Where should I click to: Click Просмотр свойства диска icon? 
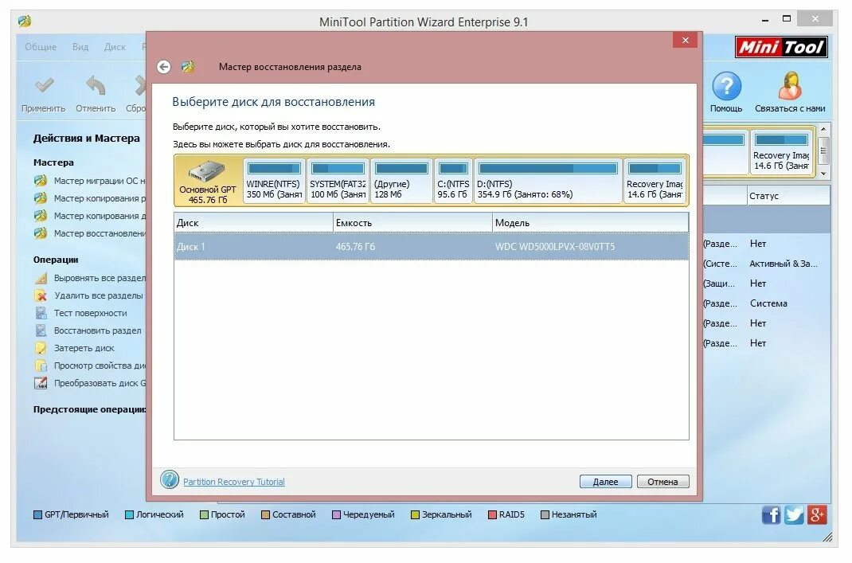point(41,366)
